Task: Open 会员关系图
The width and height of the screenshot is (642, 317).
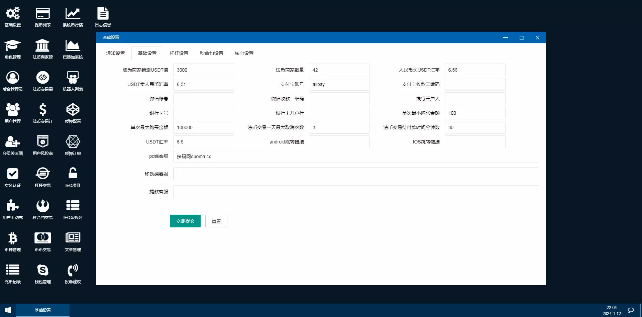Action: pyautogui.click(x=12, y=144)
